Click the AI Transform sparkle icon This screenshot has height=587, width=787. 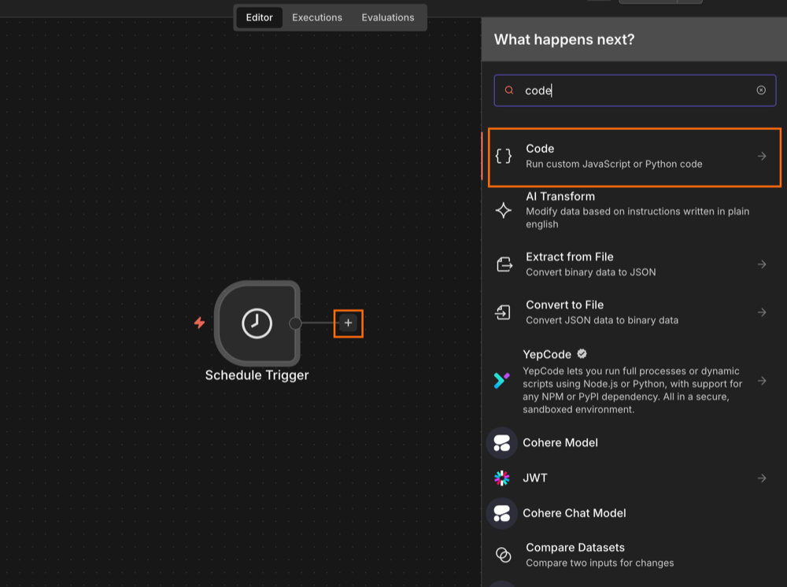[504, 209]
